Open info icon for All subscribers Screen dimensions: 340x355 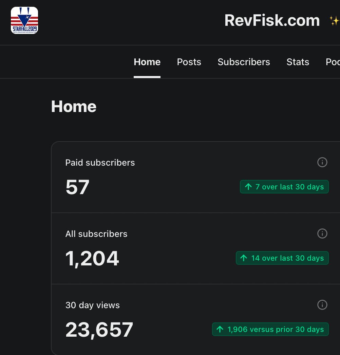point(322,233)
